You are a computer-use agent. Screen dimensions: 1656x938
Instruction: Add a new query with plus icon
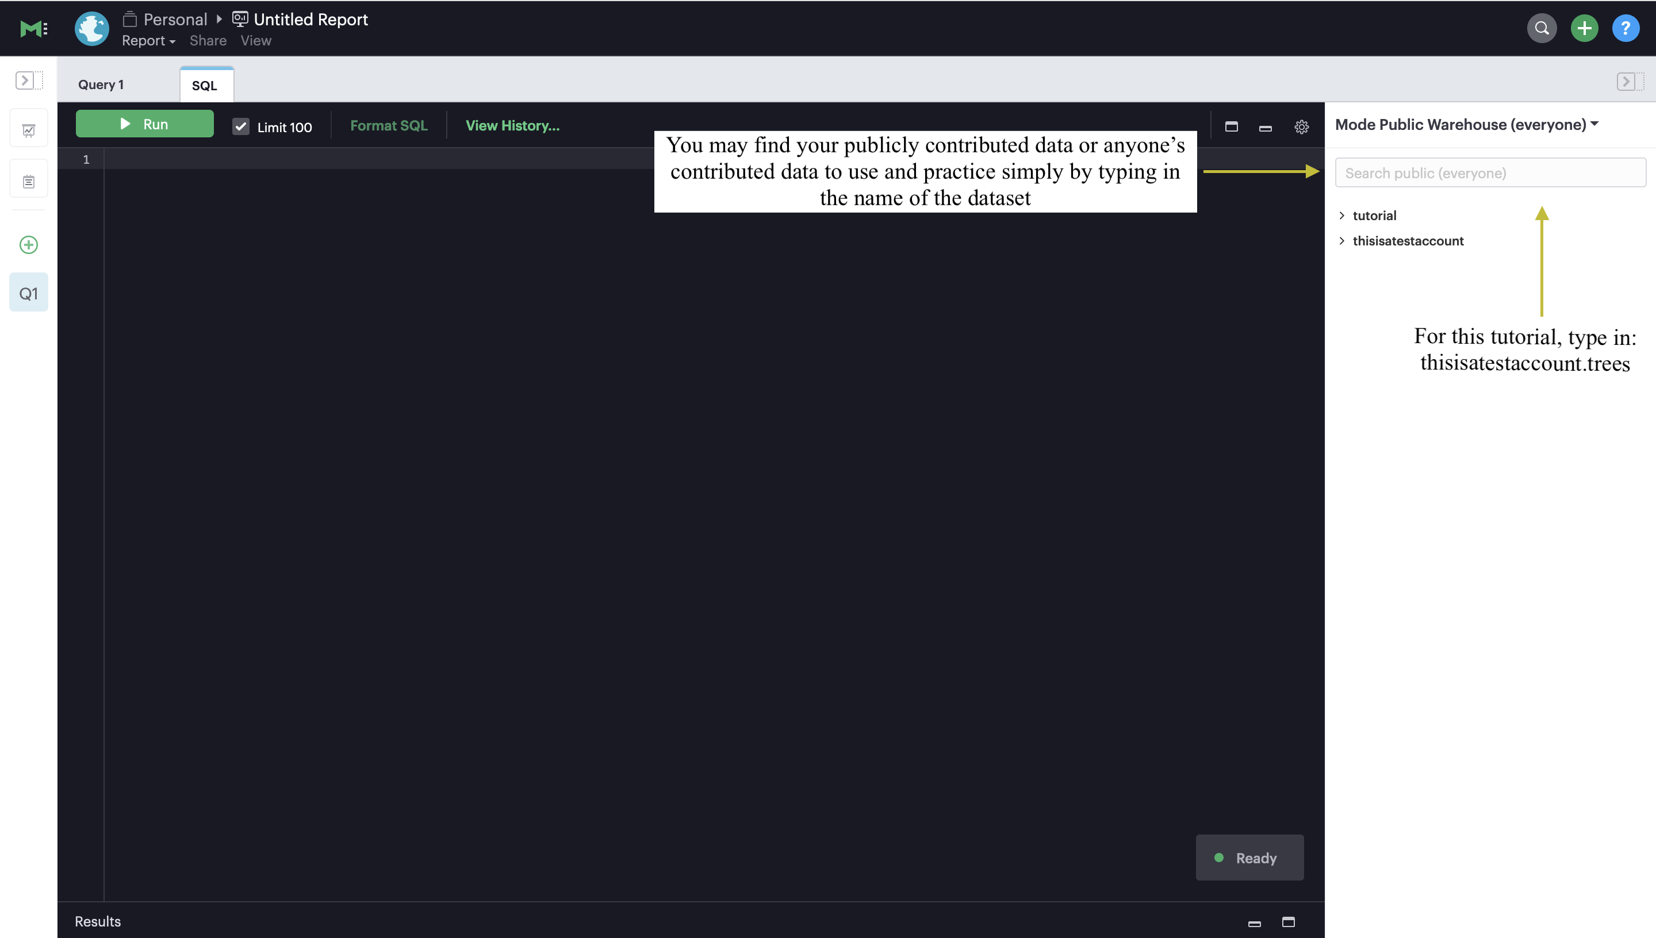[28, 245]
